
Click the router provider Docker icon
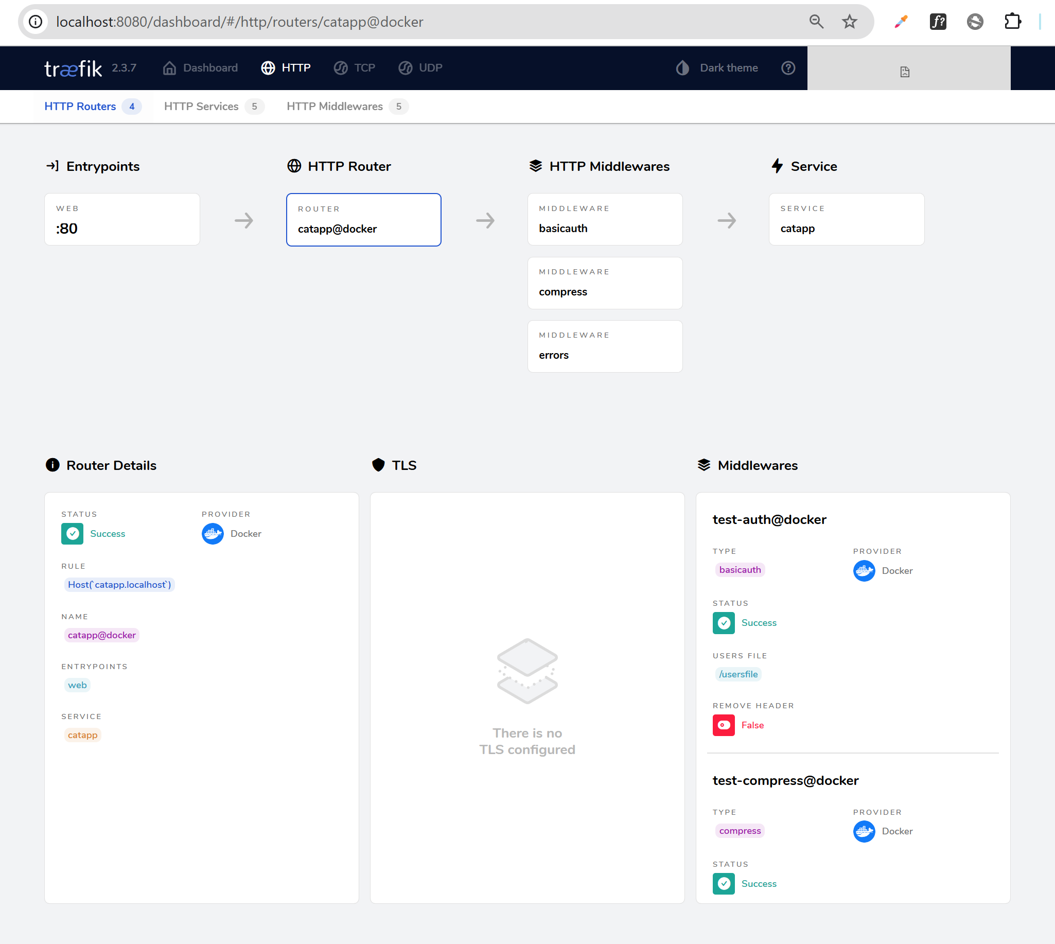(x=213, y=534)
